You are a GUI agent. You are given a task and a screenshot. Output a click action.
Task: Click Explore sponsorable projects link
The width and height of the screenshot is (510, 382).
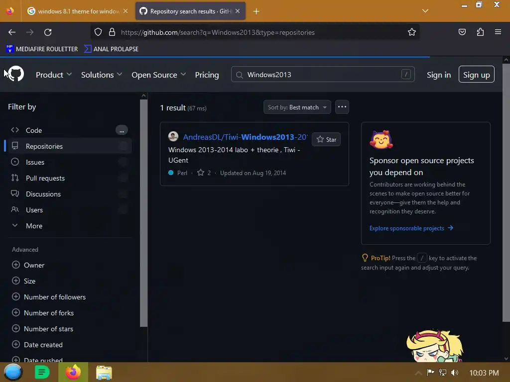point(411,228)
